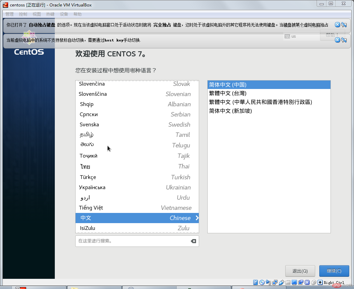Focus the language search field
The height and width of the screenshot is (289, 354).
tap(137, 241)
